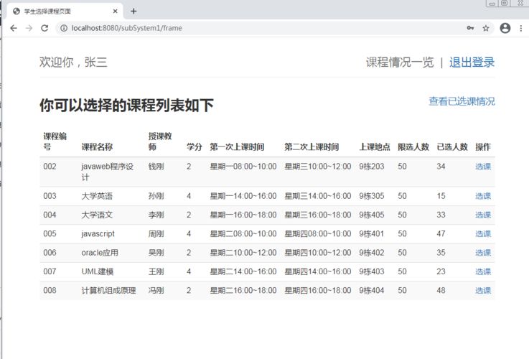
Task: Open 查看已选课情况 link
Action: click(462, 101)
